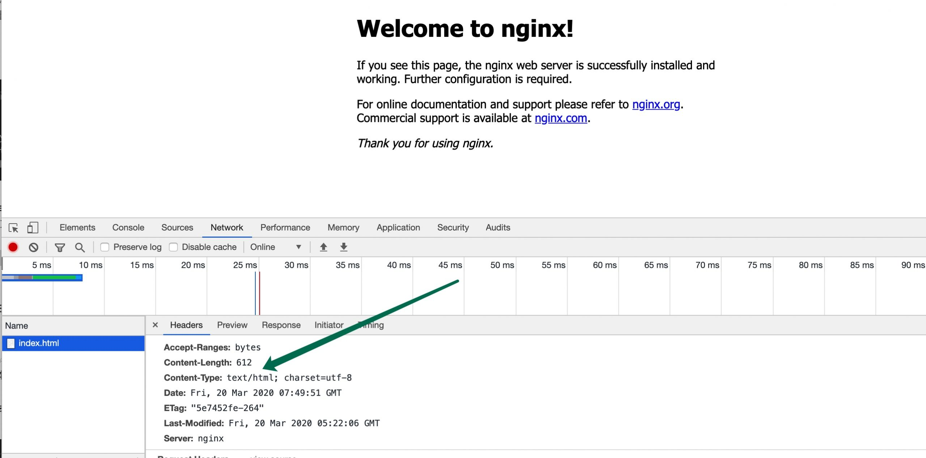Open the network filter funnel icon
The height and width of the screenshot is (458, 926).
tap(60, 247)
